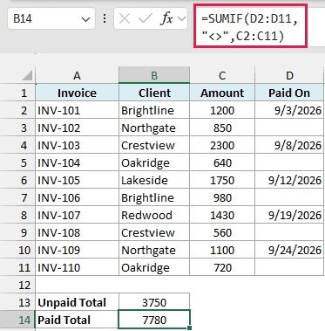Click the Unpaid Total label cell

[x=77, y=302]
